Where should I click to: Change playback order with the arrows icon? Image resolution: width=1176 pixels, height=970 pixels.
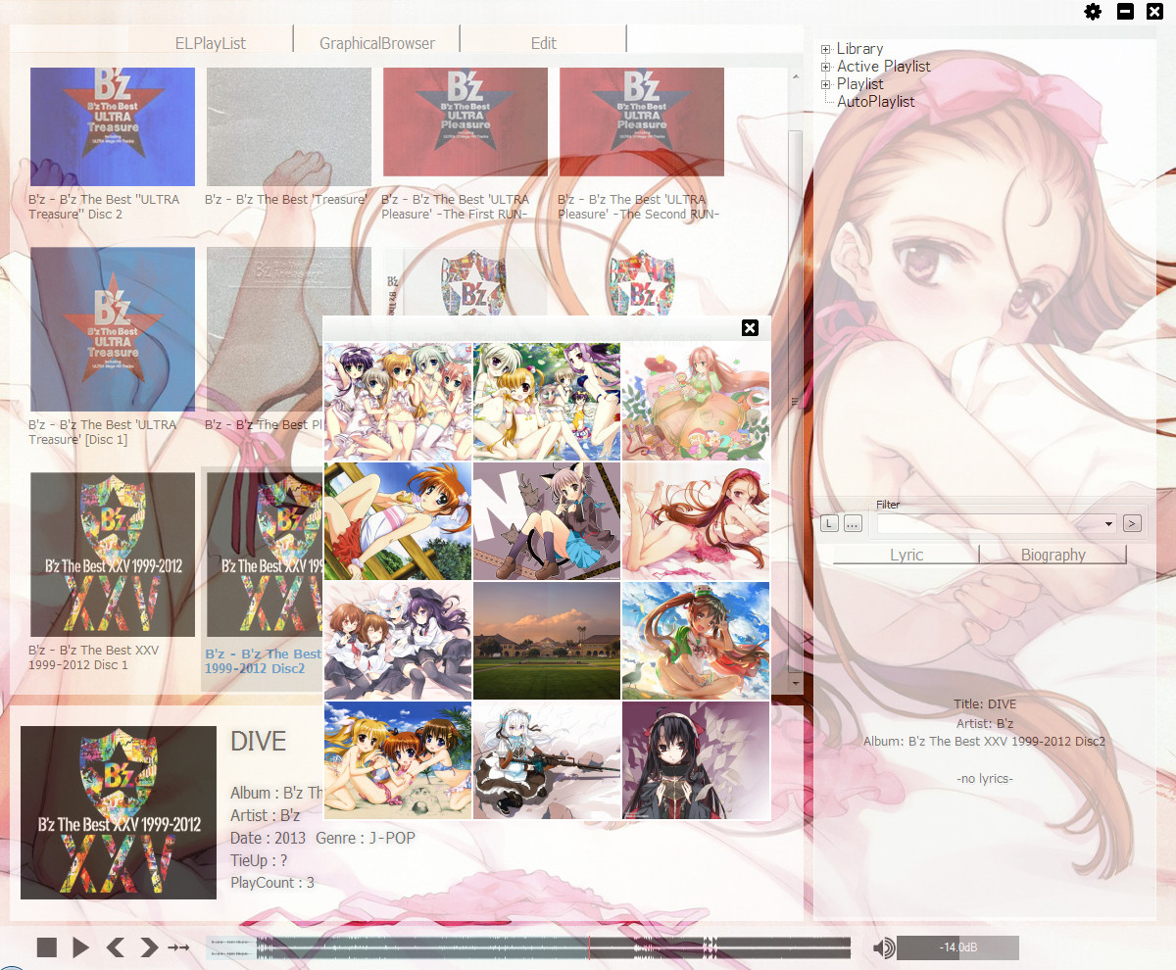coord(178,947)
